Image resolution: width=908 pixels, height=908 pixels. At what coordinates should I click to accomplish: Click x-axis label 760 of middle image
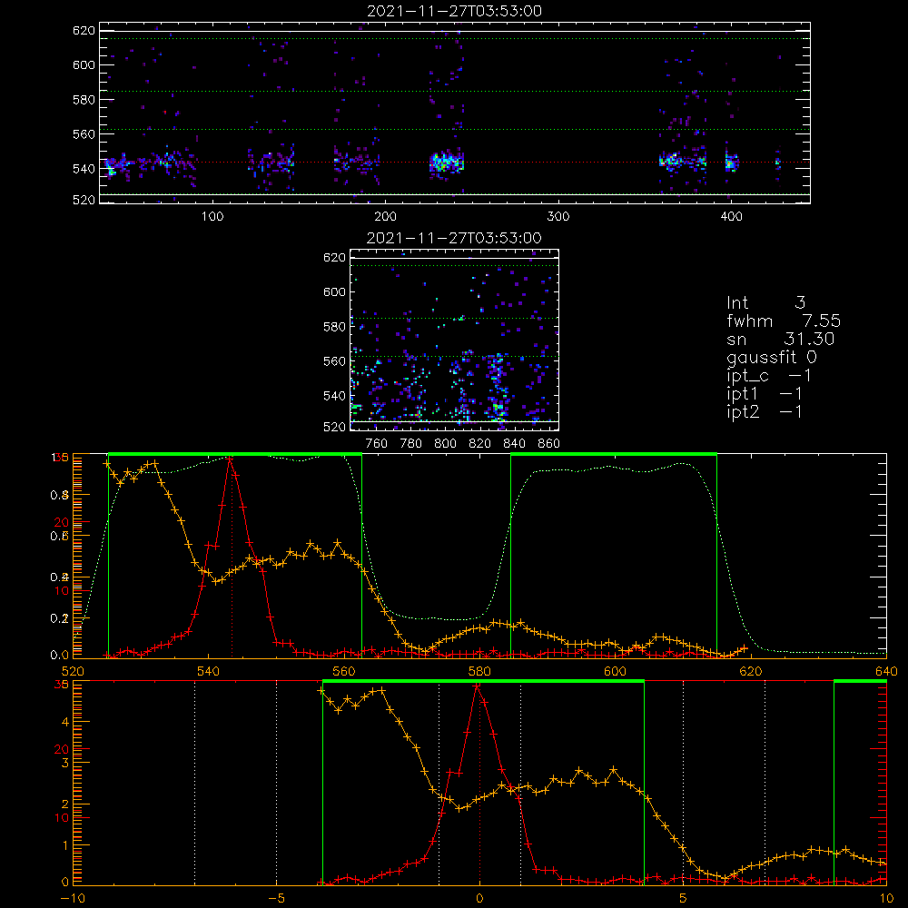377,444
